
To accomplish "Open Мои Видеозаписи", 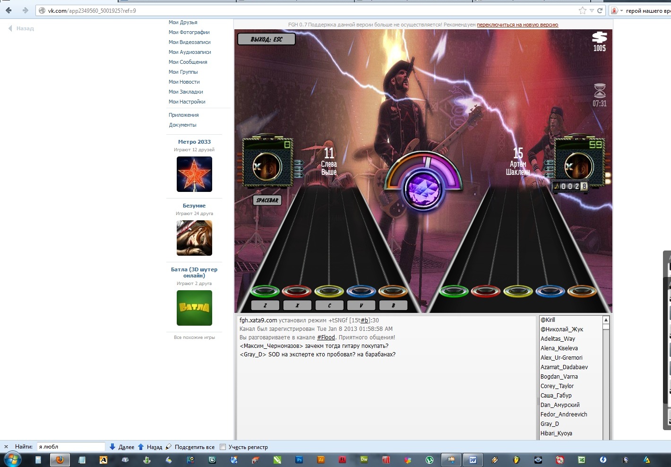I will coord(189,42).
